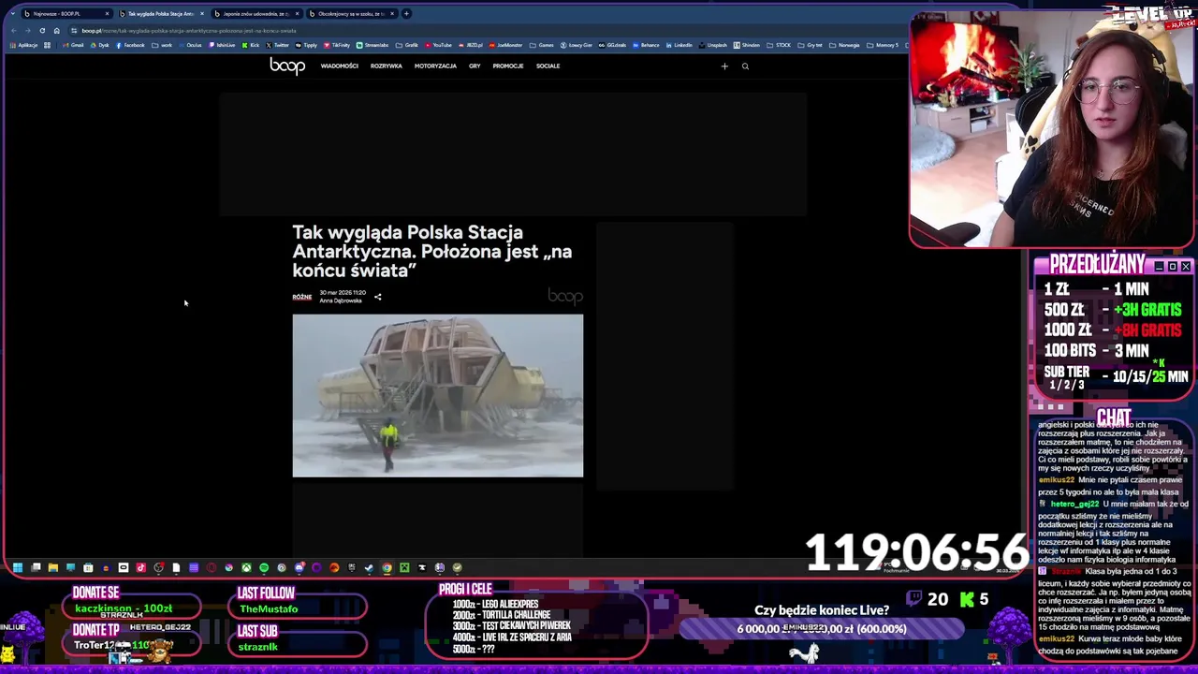Image resolution: width=1198 pixels, height=674 pixels.
Task: Click the boop logo in site header
Action: 287,66
